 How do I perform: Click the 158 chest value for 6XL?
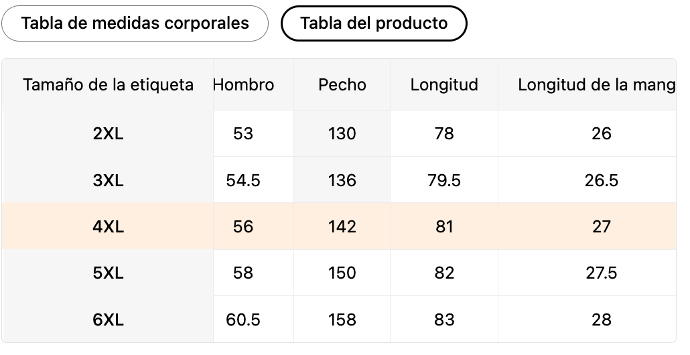coord(342,319)
